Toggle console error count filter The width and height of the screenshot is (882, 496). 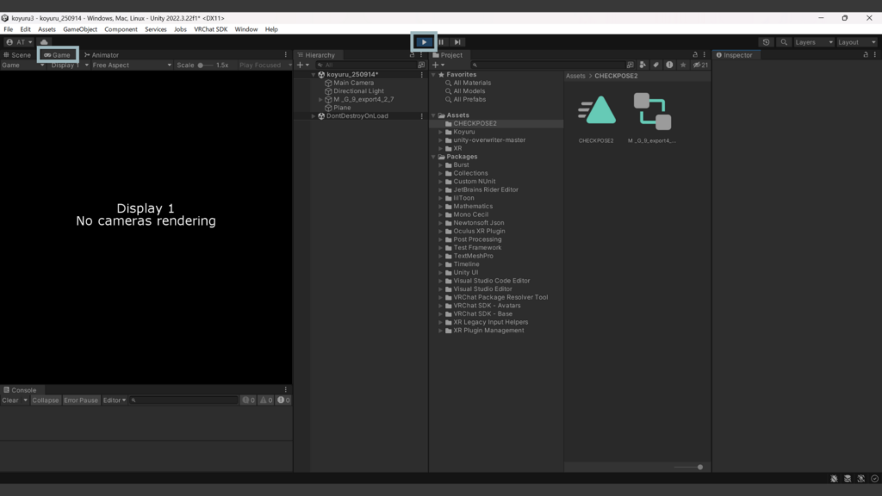(283, 400)
